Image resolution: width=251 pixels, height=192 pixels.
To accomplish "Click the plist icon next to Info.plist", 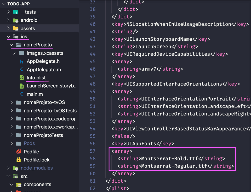I will pos(22,77).
